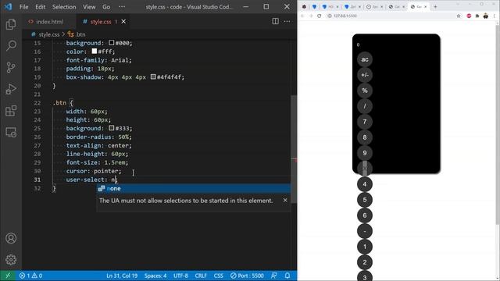Screen dimensions: 500x281
Task: Click the feedback icon in status bar
Action: [x=274, y=276]
